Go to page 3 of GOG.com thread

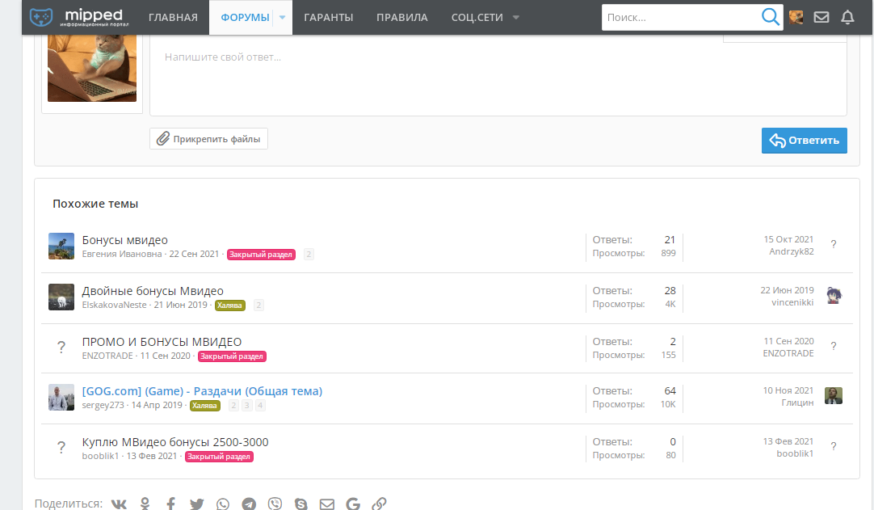[x=247, y=406]
